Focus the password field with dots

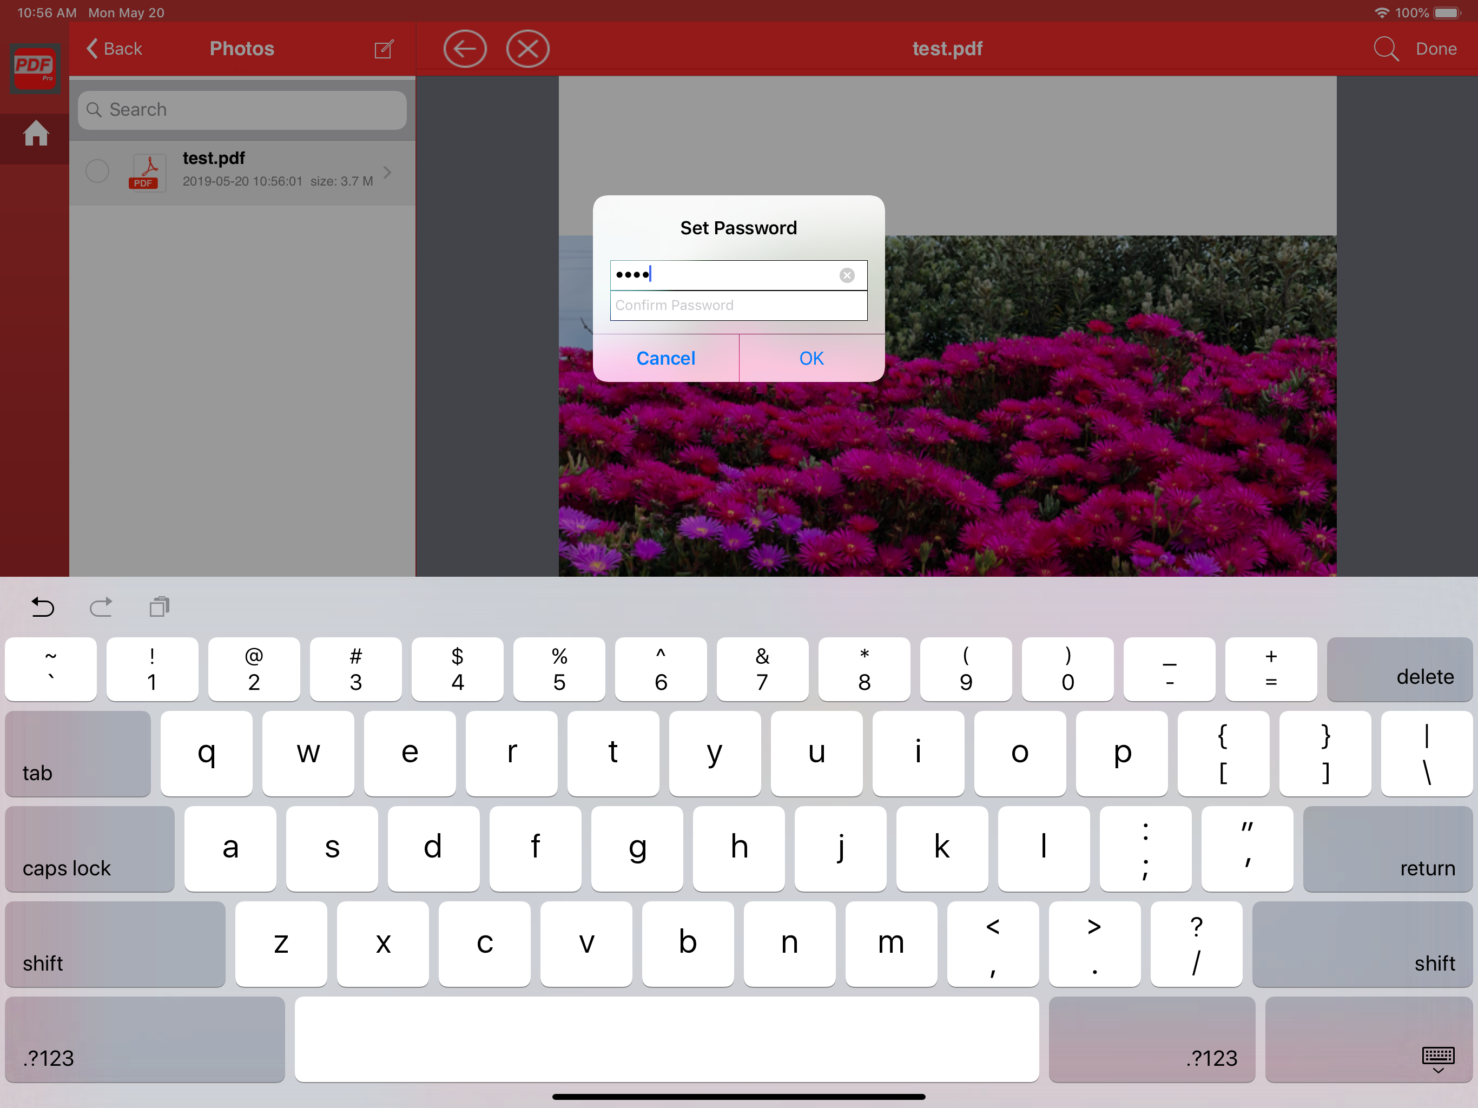tap(738, 275)
